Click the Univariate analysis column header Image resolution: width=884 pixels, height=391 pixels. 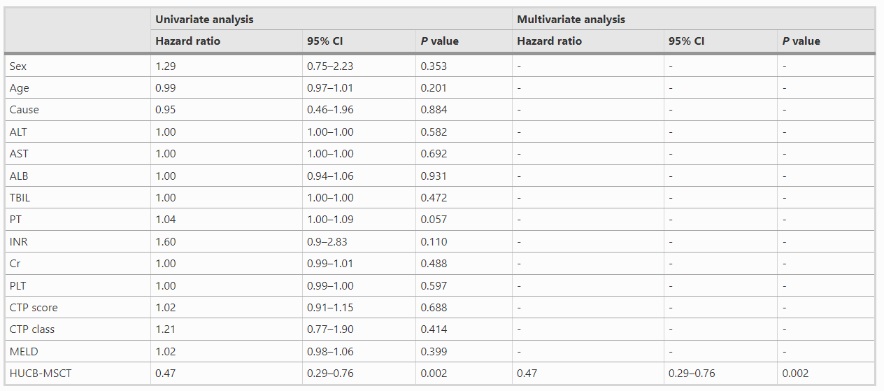pos(204,20)
